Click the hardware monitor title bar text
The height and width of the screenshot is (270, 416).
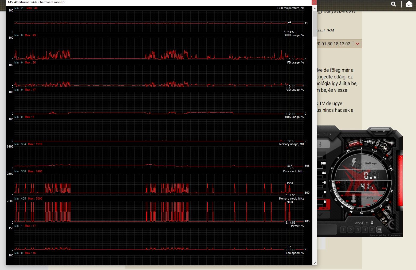pyautogui.click(x=37, y=2)
